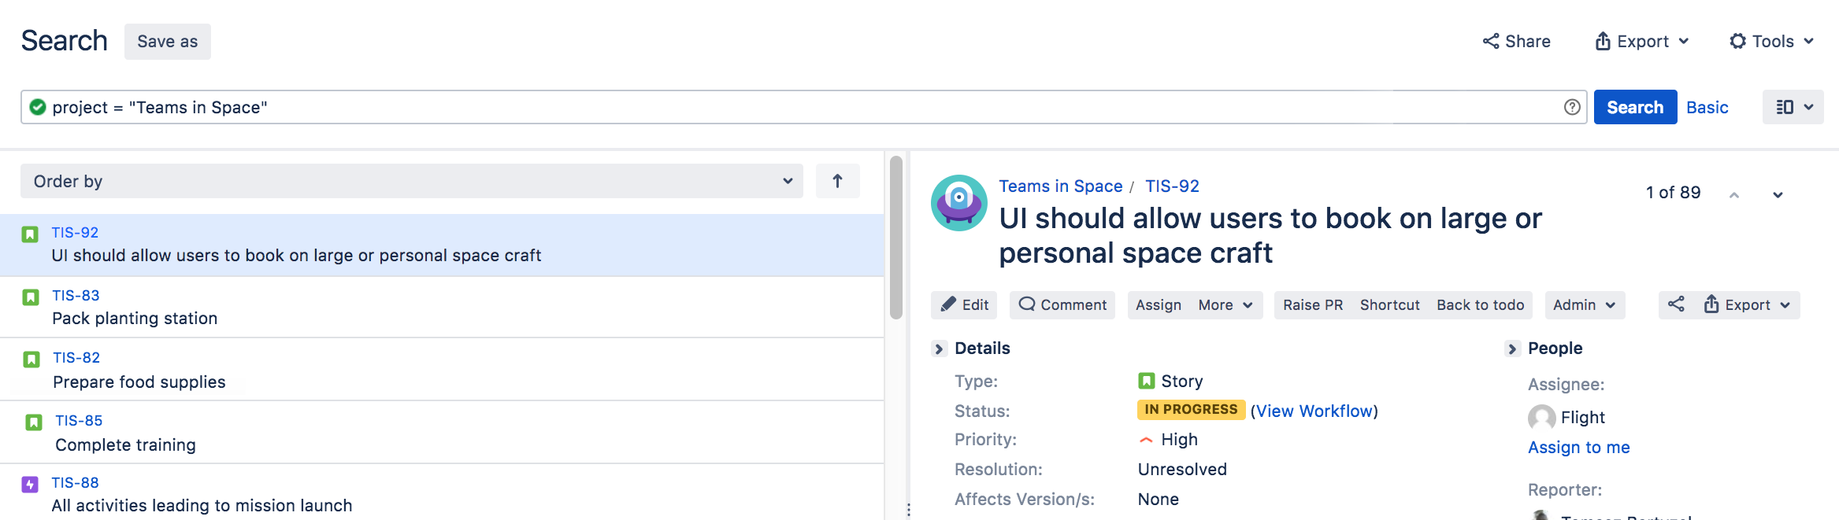Select issue TIS-92 in the list
Image resolution: width=1839 pixels, height=520 pixels.
click(442, 245)
